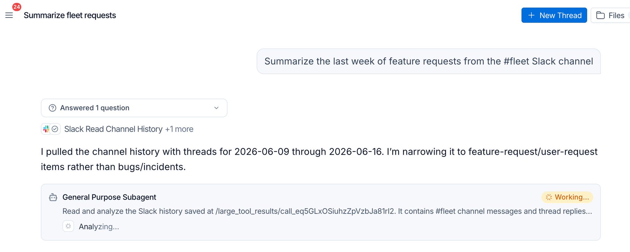Expand the Answered 1 question panel
This screenshot has height=252, width=630.
click(134, 108)
